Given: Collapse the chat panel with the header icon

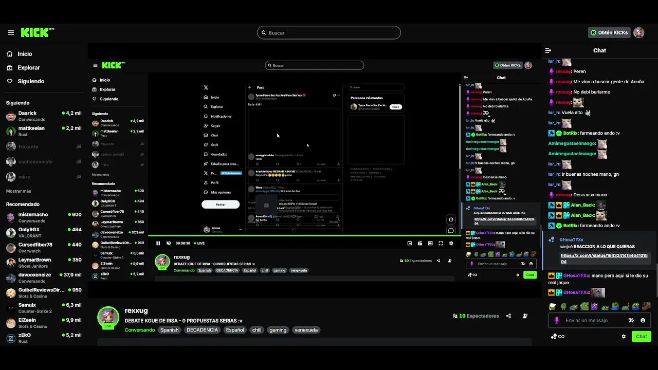Looking at the screenshot, I should tap(548, 50).
